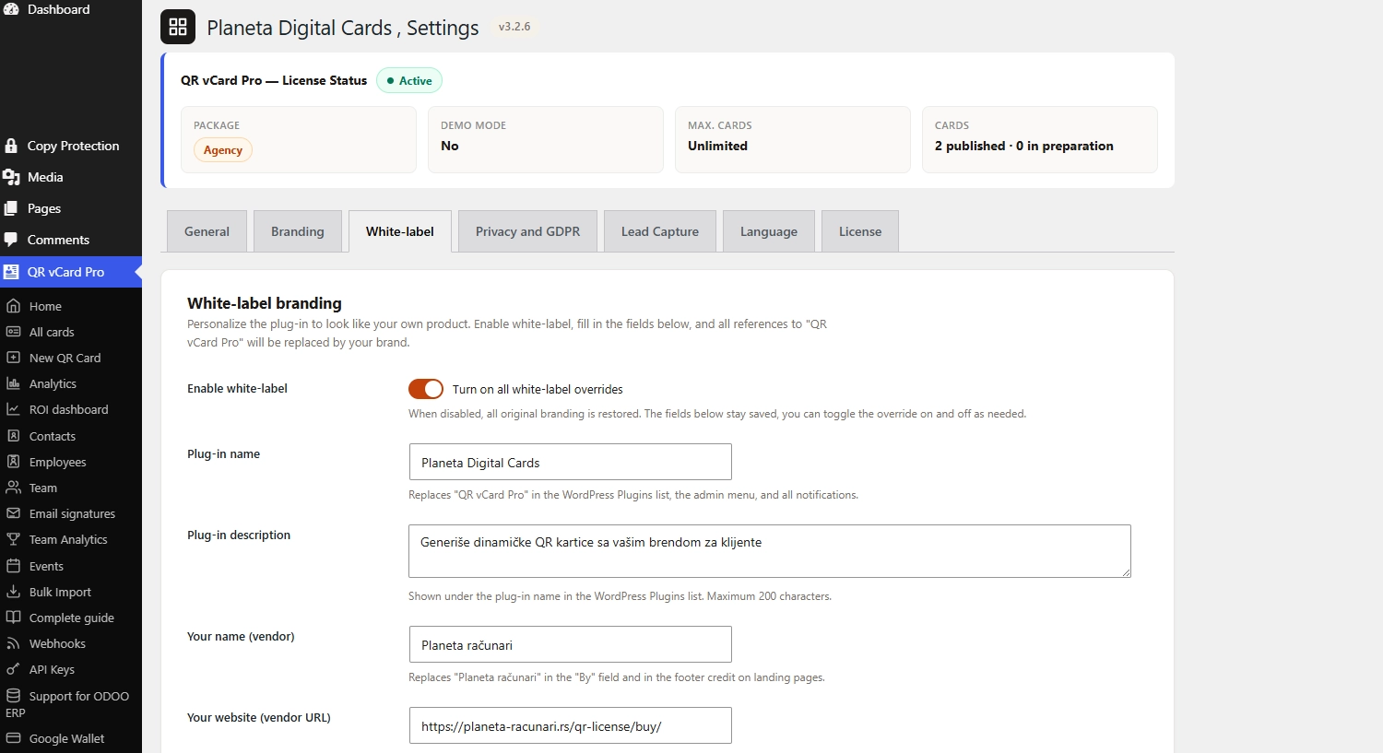The height and width of the screenshot is (753, 1383).
Task: Open the Lead Capture tab
Action: click(x=660, y=231)
